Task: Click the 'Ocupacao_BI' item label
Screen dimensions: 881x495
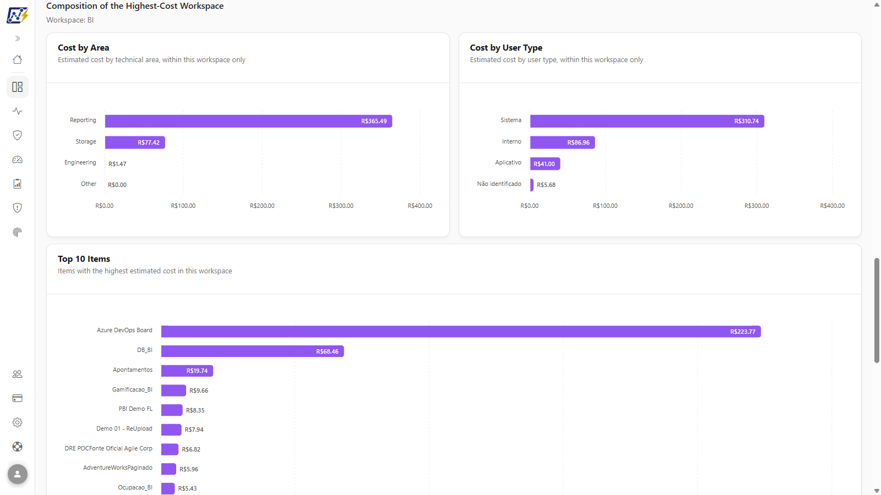Action: click(135, 488)
